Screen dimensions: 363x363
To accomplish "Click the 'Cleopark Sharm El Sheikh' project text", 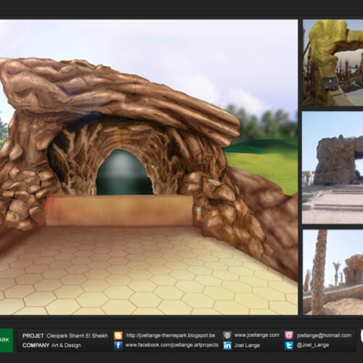I will coord(77,336).
